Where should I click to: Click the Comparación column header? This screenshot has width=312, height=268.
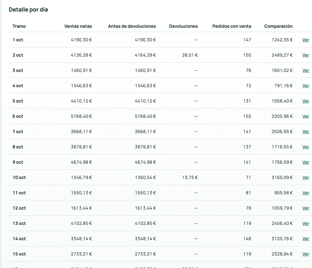(278, 26)
